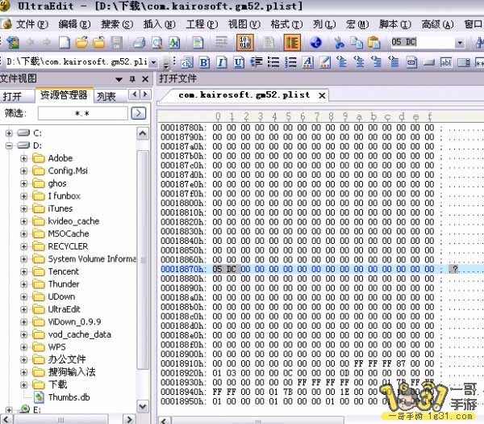
Task: Click the numbered list icon
Action: pyautogui.click(x=290, y=63)
